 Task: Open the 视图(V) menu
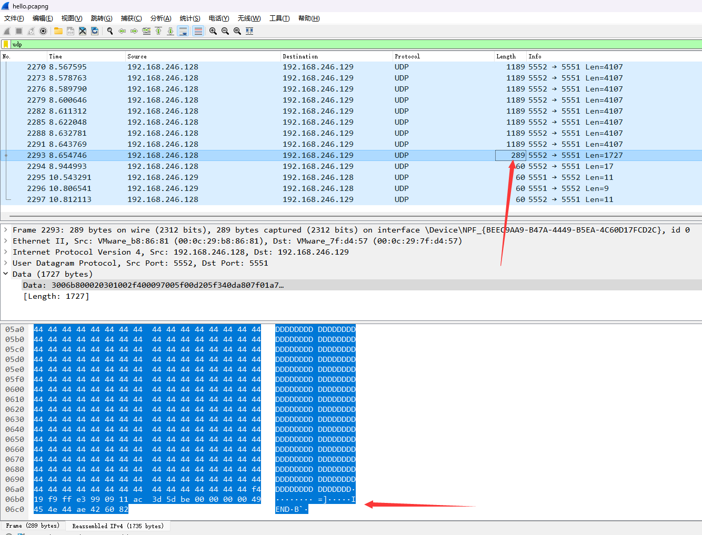tap(72, 18)
